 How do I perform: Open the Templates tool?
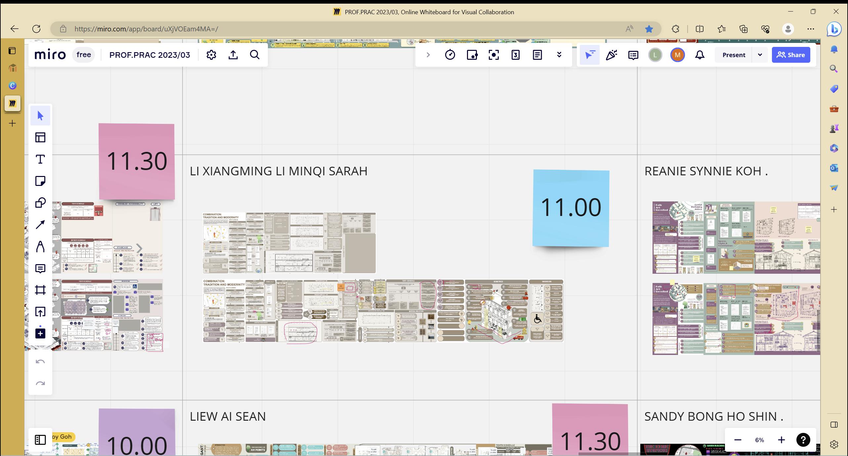40,137
